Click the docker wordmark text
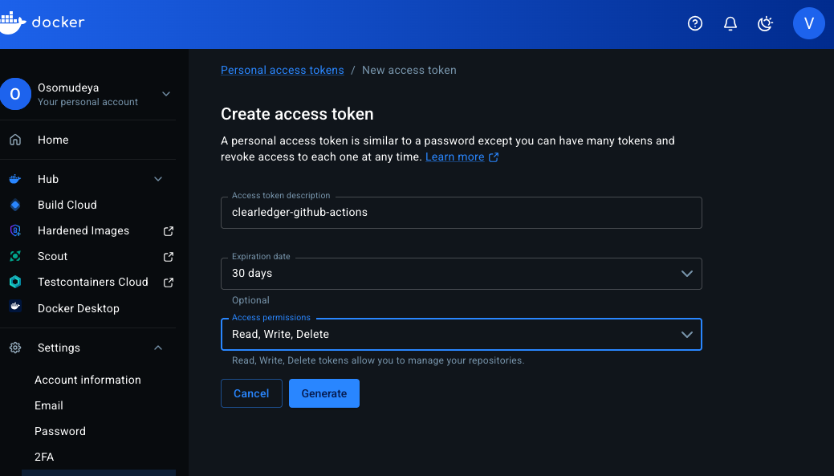Screen dimensions: 834x476 pos(58,22)
